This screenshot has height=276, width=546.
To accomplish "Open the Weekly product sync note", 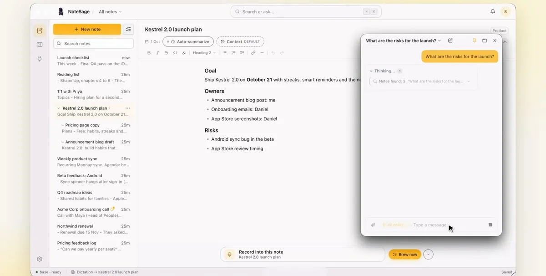I will click(x=93, y=162).
